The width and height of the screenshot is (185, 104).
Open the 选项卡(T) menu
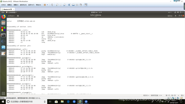pyautogui.click(x=31, y=5)
